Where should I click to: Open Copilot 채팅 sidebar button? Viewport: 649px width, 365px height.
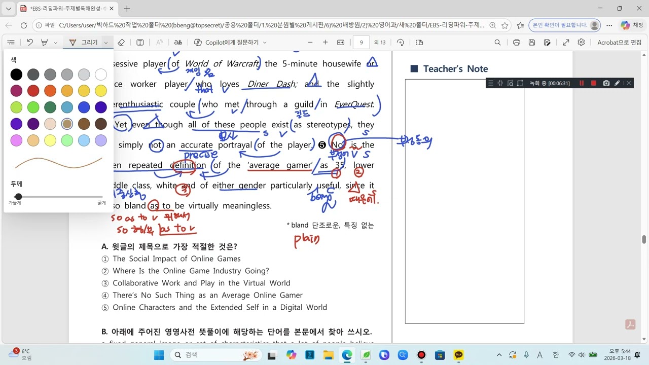point(632,25)
